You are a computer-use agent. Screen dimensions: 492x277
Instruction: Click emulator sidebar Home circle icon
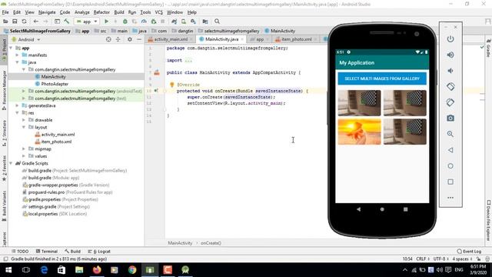click(450, 166)
